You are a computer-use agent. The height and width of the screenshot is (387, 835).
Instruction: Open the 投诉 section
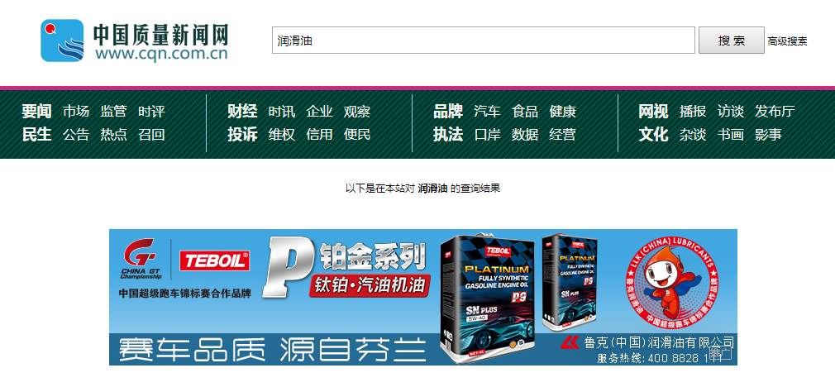coord(242,135)
